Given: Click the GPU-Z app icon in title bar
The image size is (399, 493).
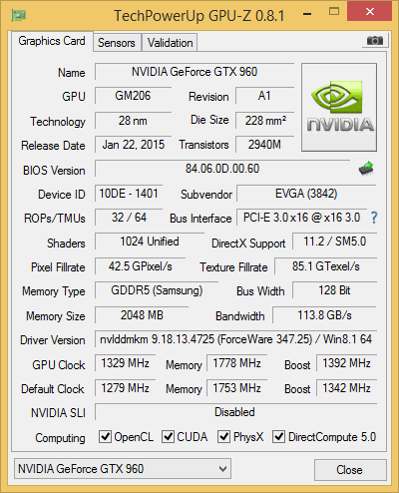Looking at the screenshot, I should (19, 15).
